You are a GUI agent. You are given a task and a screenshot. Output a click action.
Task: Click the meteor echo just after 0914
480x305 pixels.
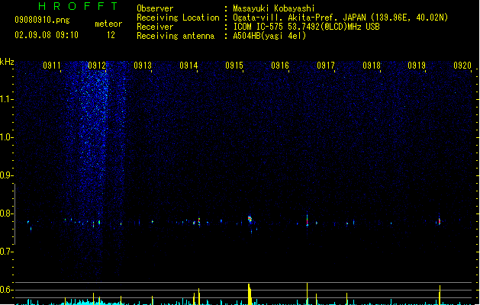tap(199, 221)
